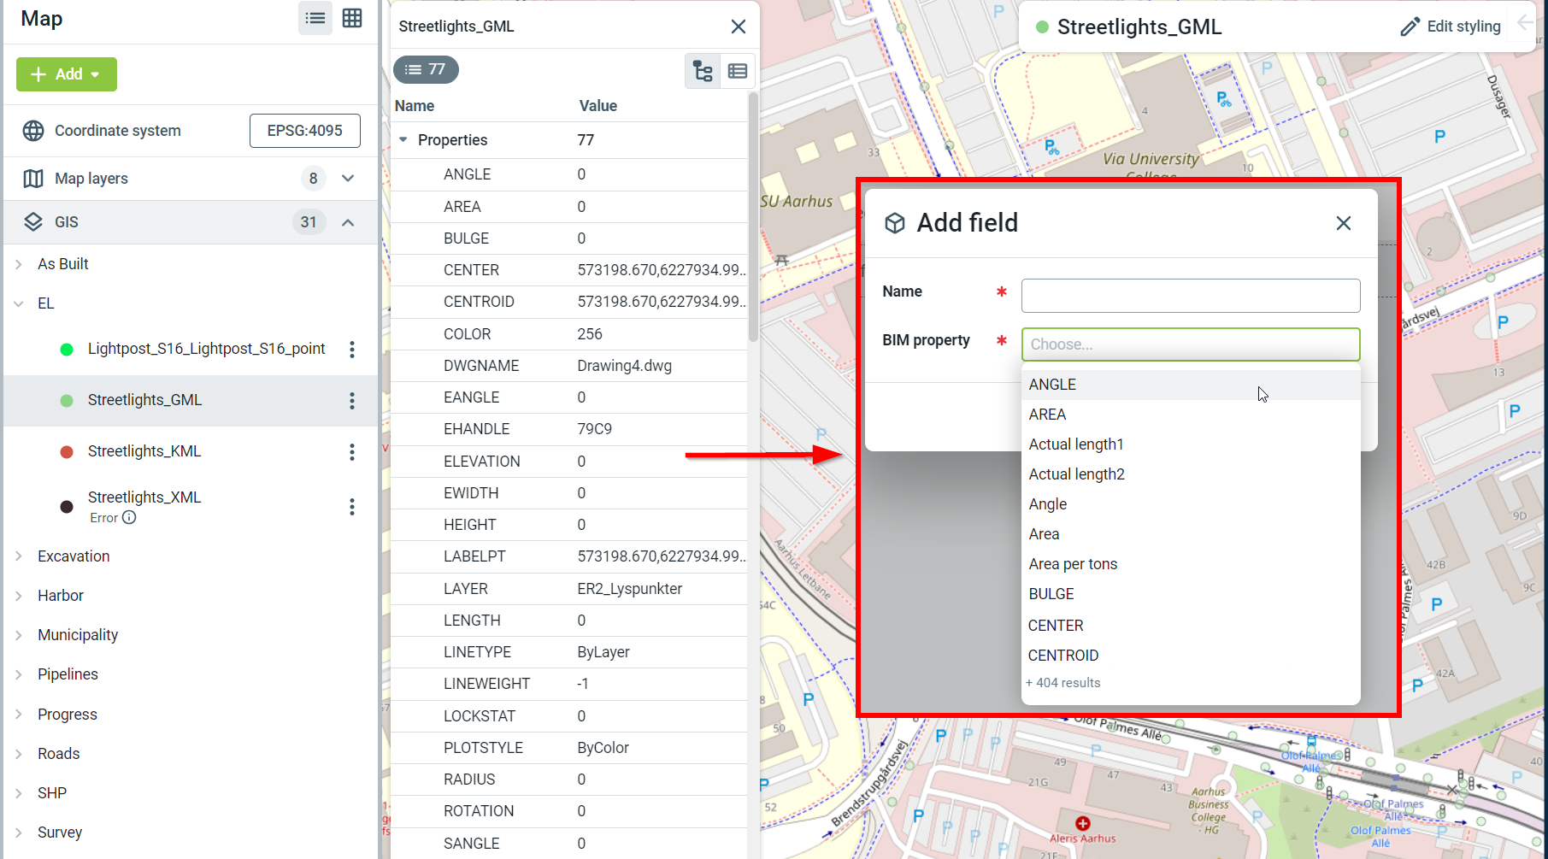This screenshot has height=859, width=1548.
Task: Toggle the 77 properties count filter
Action: pos(426,69)
